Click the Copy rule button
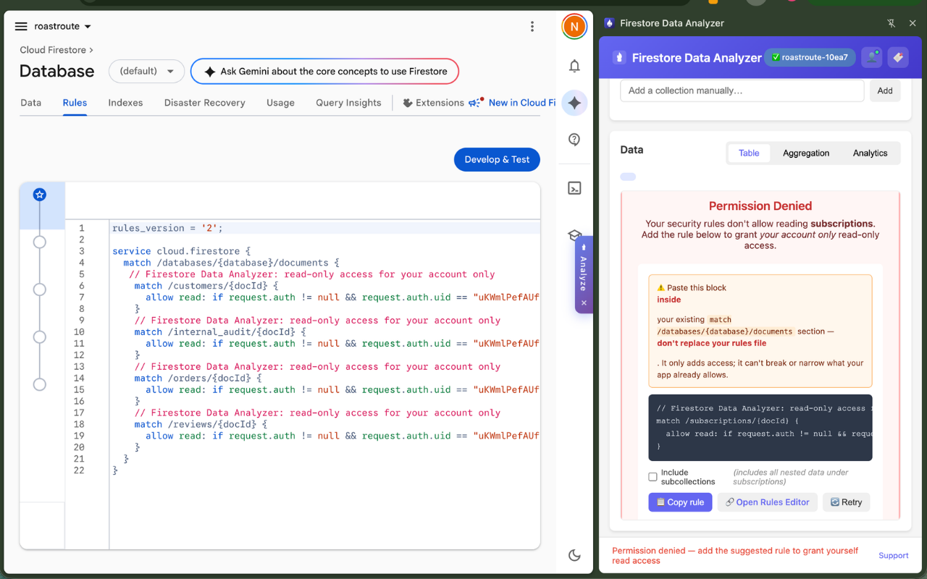The height and width of the screenshot is (579, 927). point(680,502)
